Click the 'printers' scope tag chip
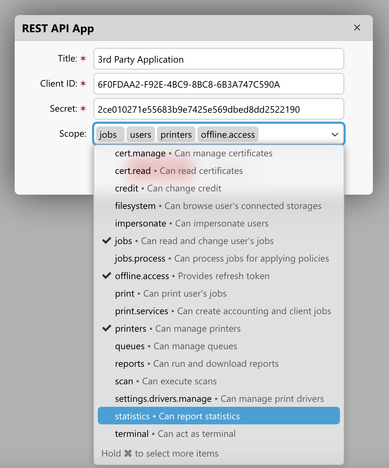 tap(176, 135)
